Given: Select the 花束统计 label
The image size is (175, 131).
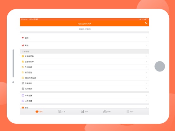Looking at the screenshot, I should click(28, 83).
